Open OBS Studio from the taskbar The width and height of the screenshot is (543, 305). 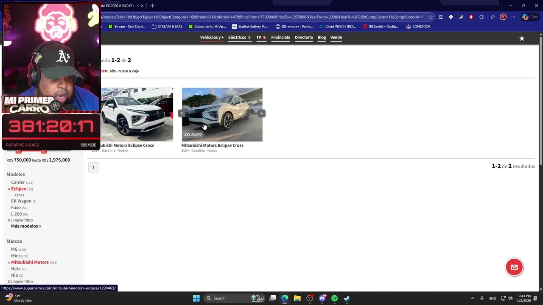tap(310, 298)
